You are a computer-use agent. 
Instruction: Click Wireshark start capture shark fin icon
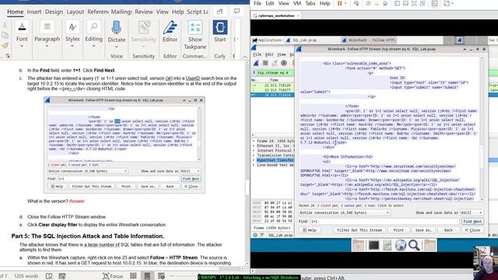256,63
